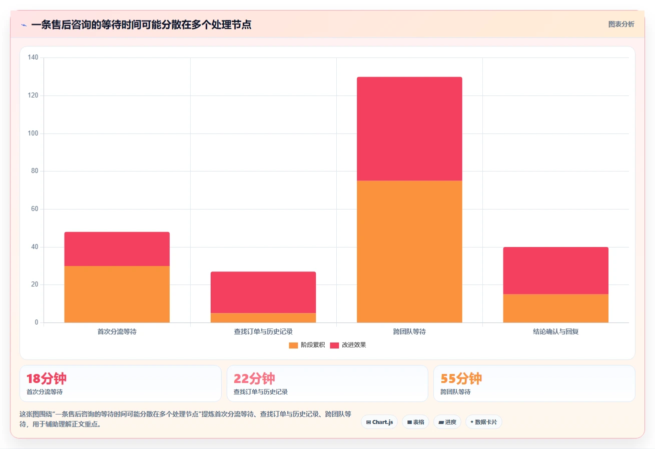Click the Chart.js tag chip

pos(379,422)
